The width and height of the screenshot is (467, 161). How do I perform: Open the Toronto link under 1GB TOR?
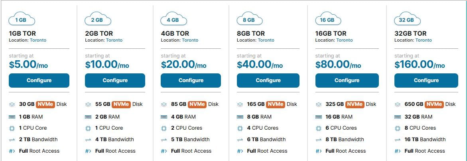point(38,40)
